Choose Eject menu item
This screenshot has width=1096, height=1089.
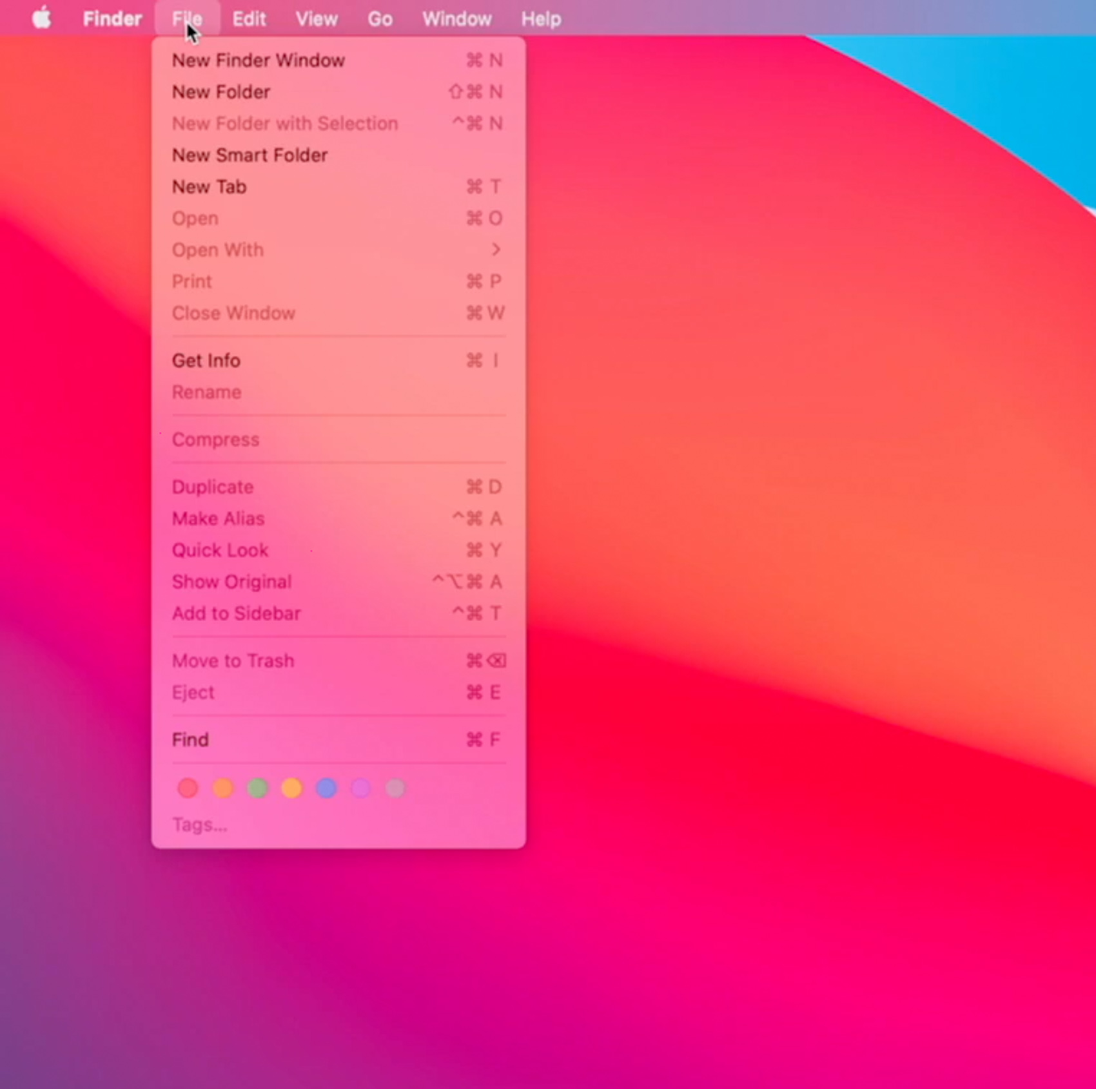click(x=338, y=692)
